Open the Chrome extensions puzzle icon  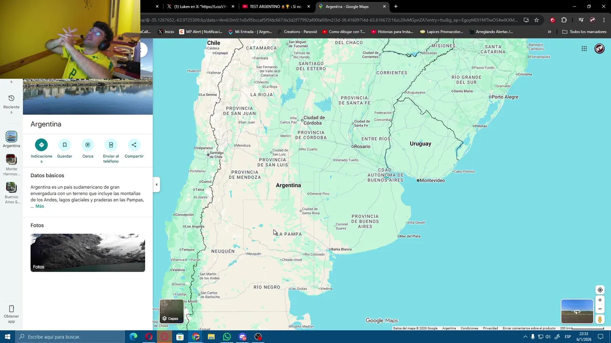pos(564,20)
